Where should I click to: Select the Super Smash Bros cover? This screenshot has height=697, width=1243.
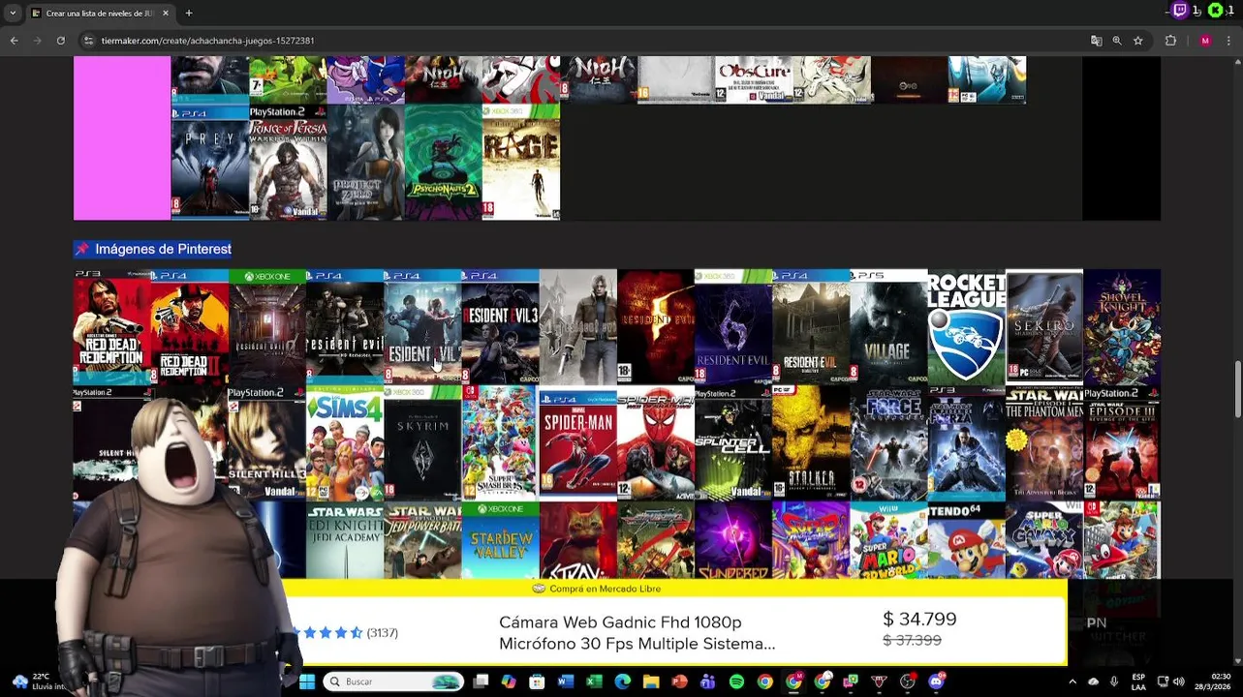500,443
